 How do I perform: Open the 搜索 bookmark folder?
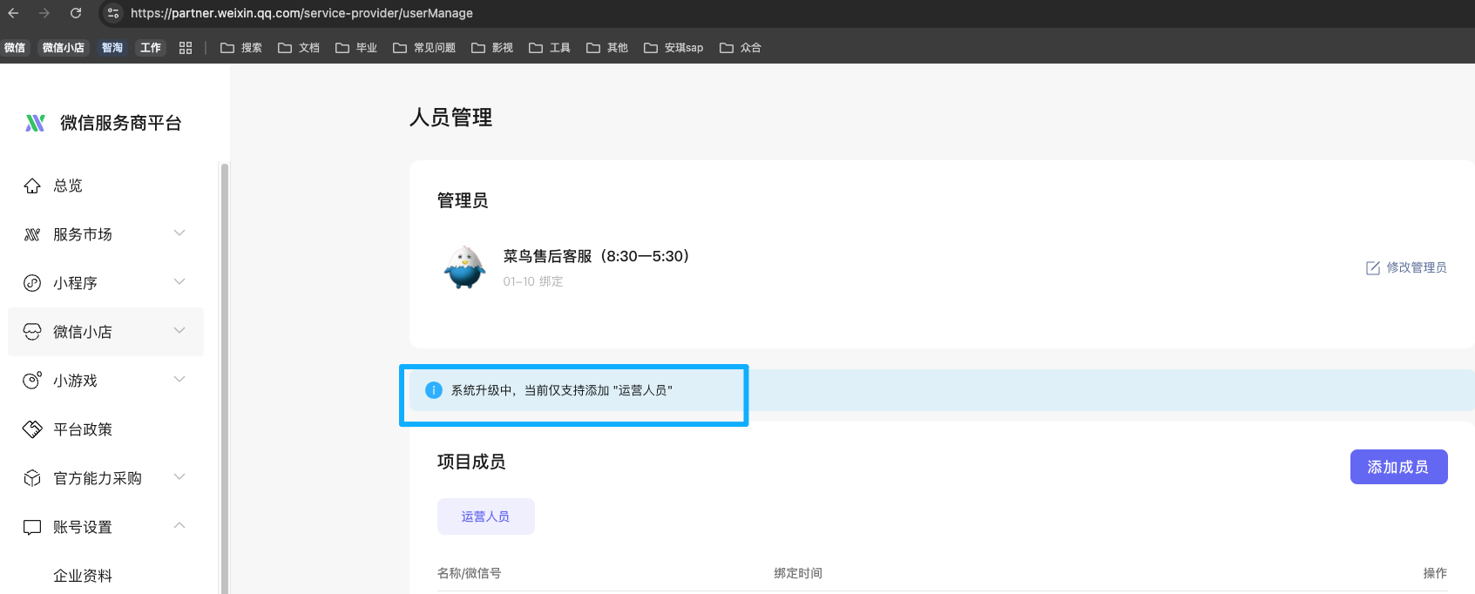[x=241, y=48]
